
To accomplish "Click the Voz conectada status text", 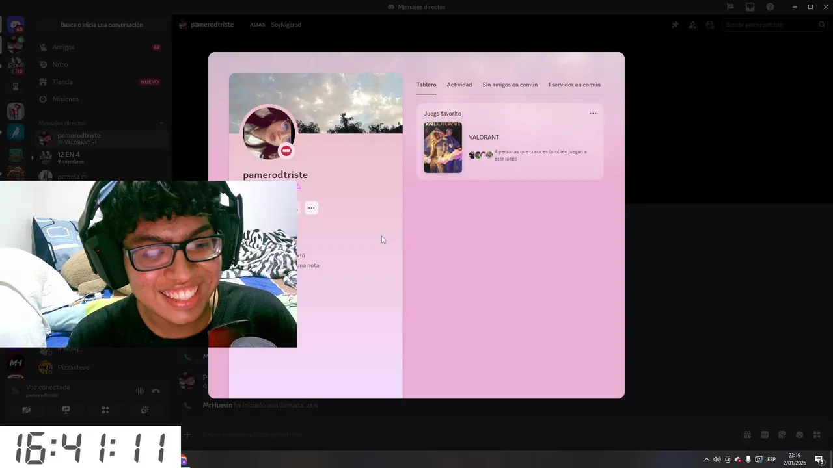I will pos(48,387).
